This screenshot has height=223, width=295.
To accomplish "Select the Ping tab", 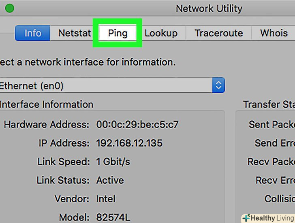I will (118, 33).
